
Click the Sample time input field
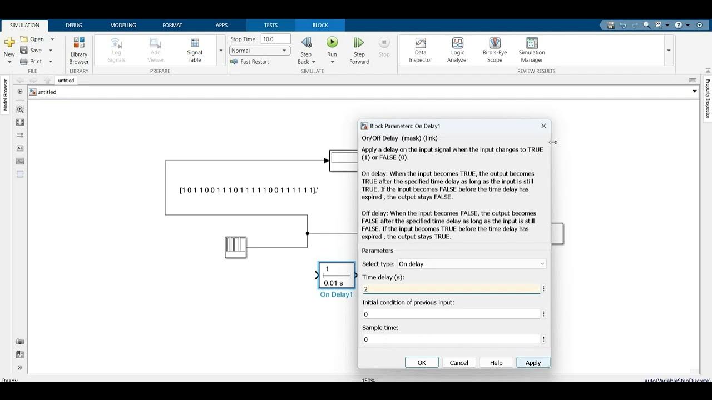pyautogui.click(x=451, y=339)
